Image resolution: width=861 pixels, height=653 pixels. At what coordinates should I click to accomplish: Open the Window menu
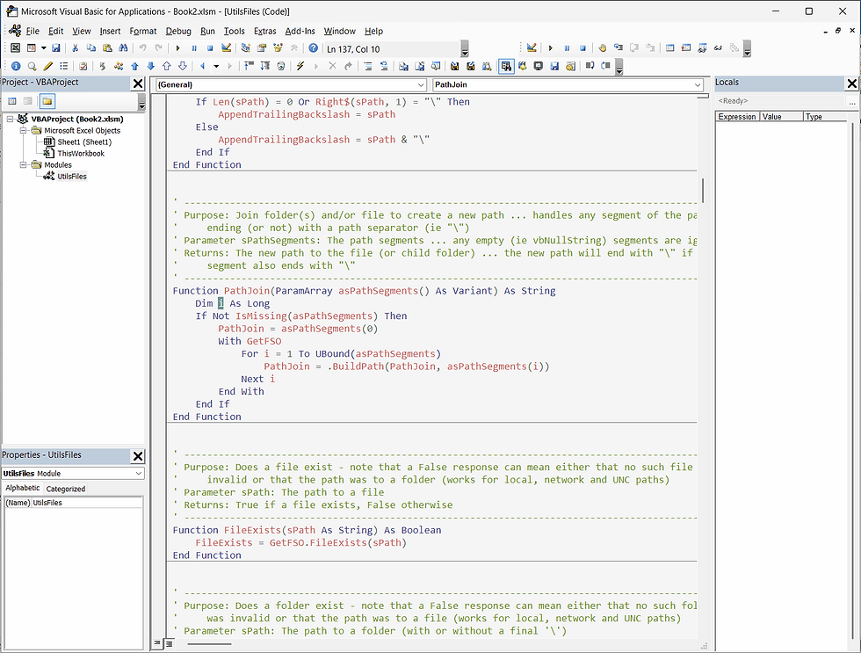pyautogui.click(x=339, y=32)
